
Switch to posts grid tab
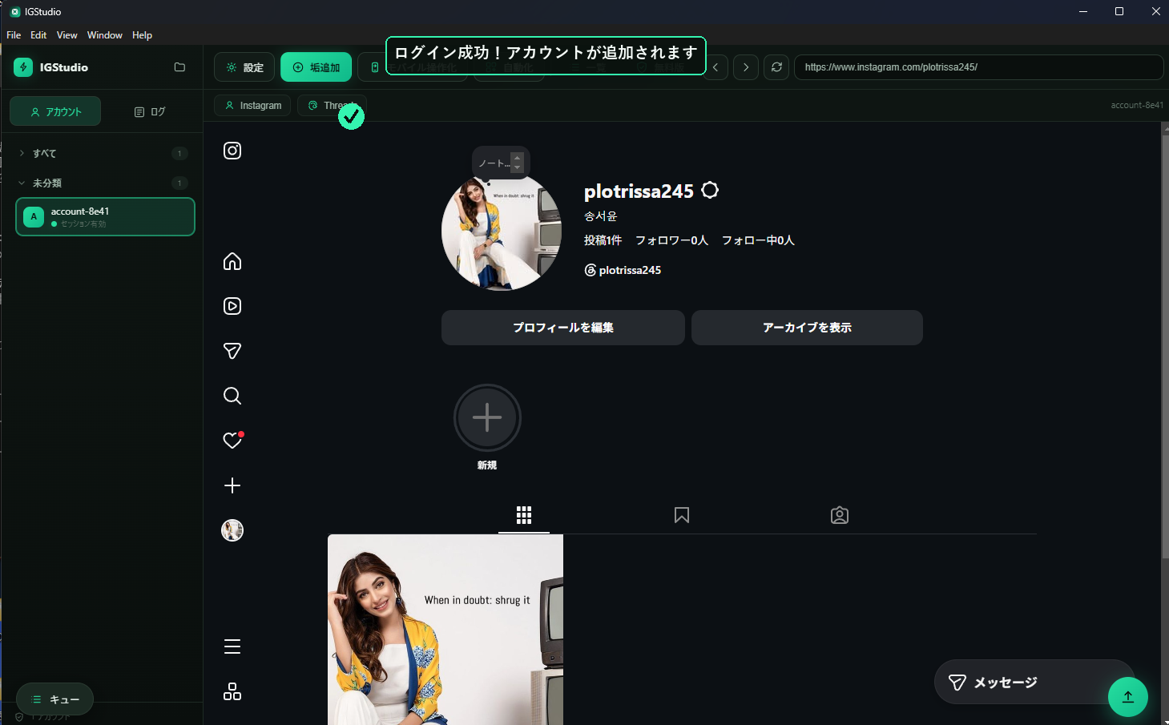pos(524,515)
